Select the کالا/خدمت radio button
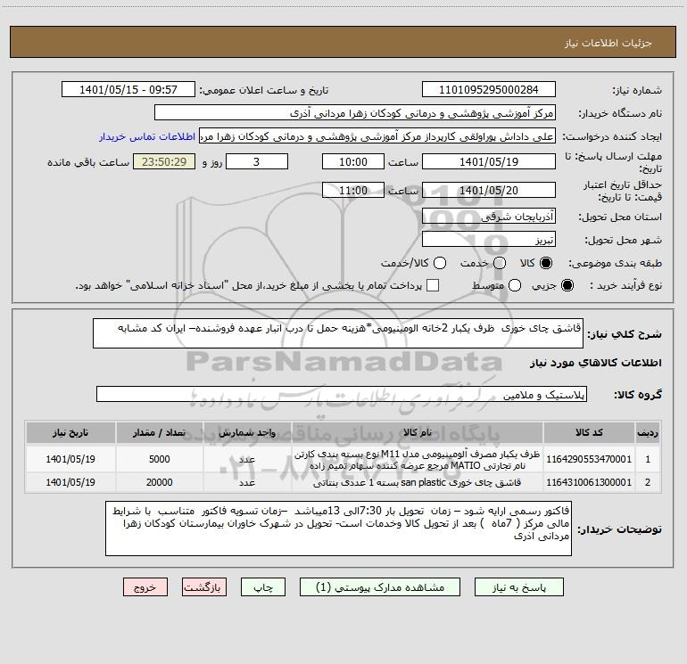 click(440, 263)
